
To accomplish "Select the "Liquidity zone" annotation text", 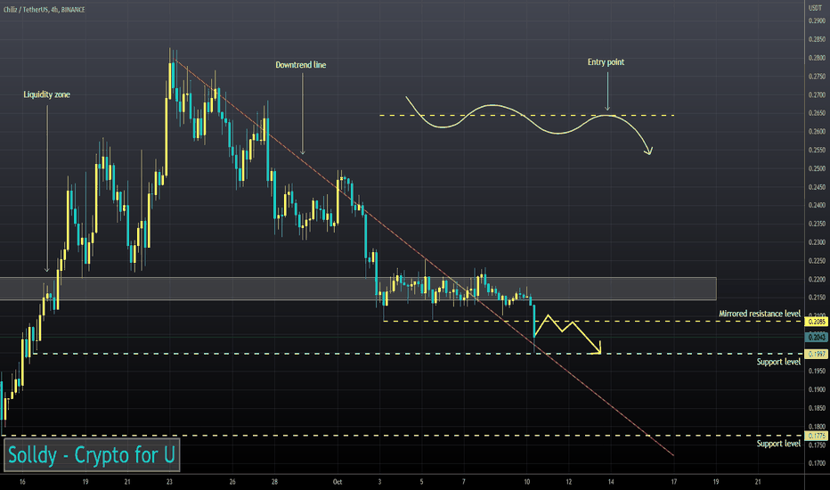I will [46, 94].
